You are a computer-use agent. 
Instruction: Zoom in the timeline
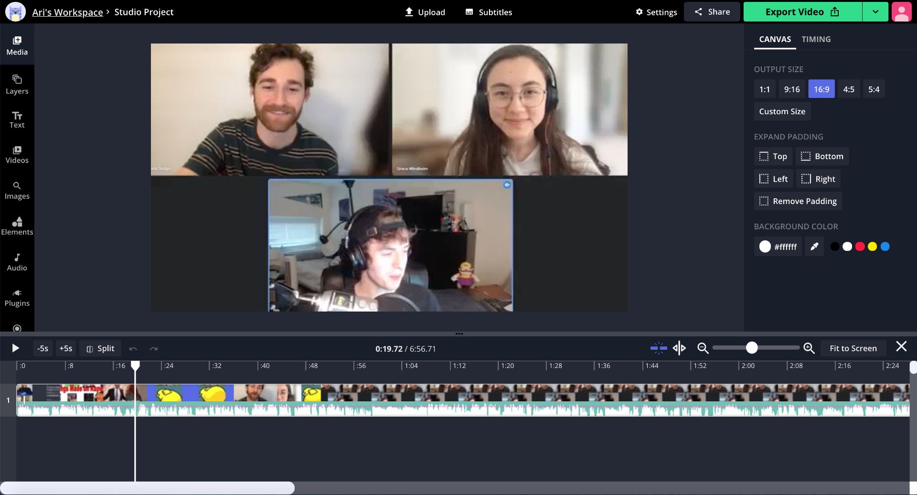[809, 348]
